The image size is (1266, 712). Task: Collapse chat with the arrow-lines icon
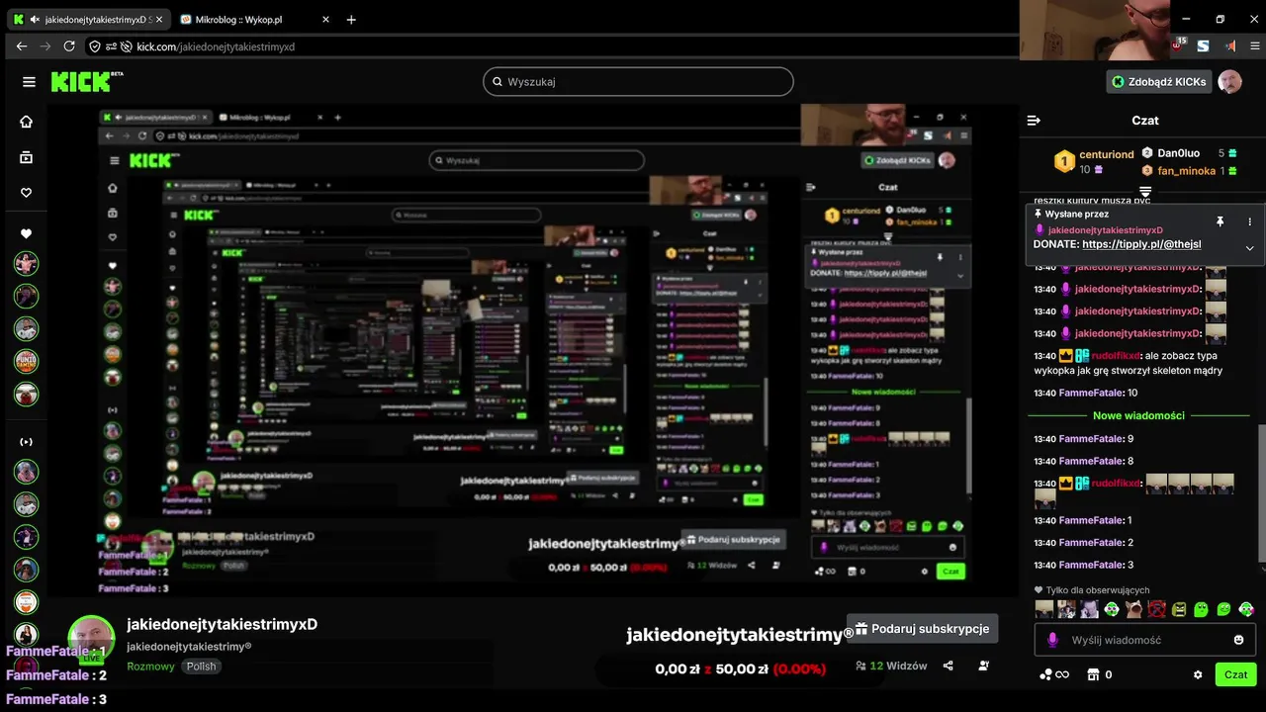[1034, 121]
